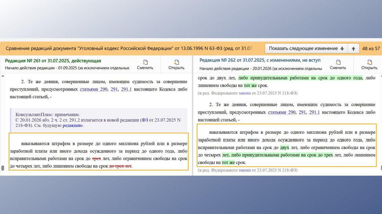The height and width of the screenshot is (214, 382).
Task: Open the 'статьями 290' link in right pane
Action: tap(282, 112)
